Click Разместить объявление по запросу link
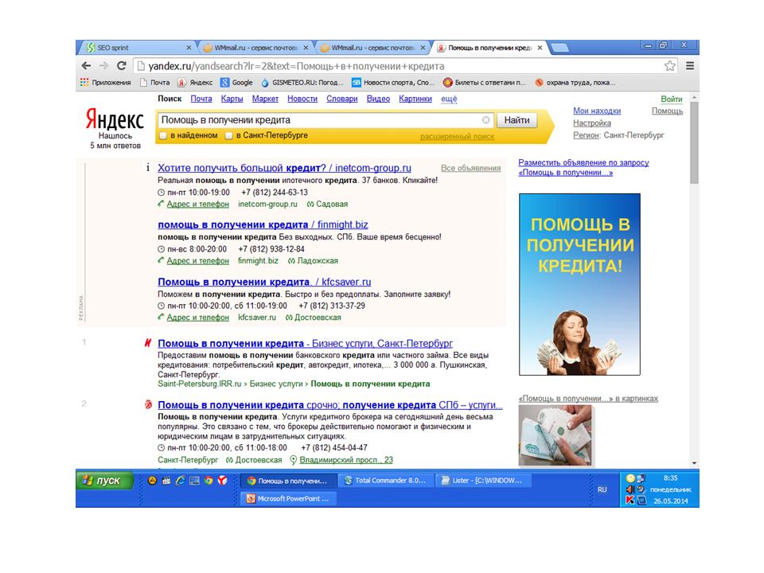The image size is (764, 573). click(x=583, y=167)
